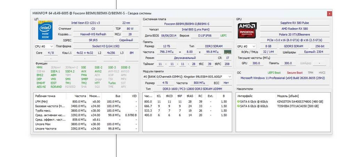Image resolution: width=348 pixels, height=157 pixels.
Task: Click the tRFC value 208
Action: (227, 64)
